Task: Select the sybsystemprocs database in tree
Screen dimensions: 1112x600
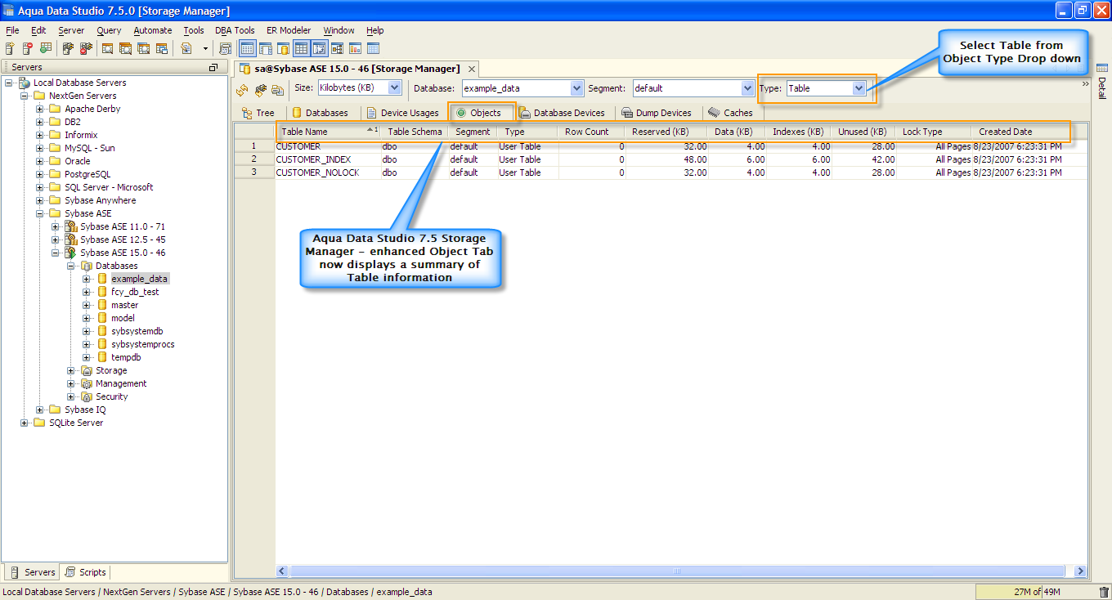Action: tap(142, 344)
